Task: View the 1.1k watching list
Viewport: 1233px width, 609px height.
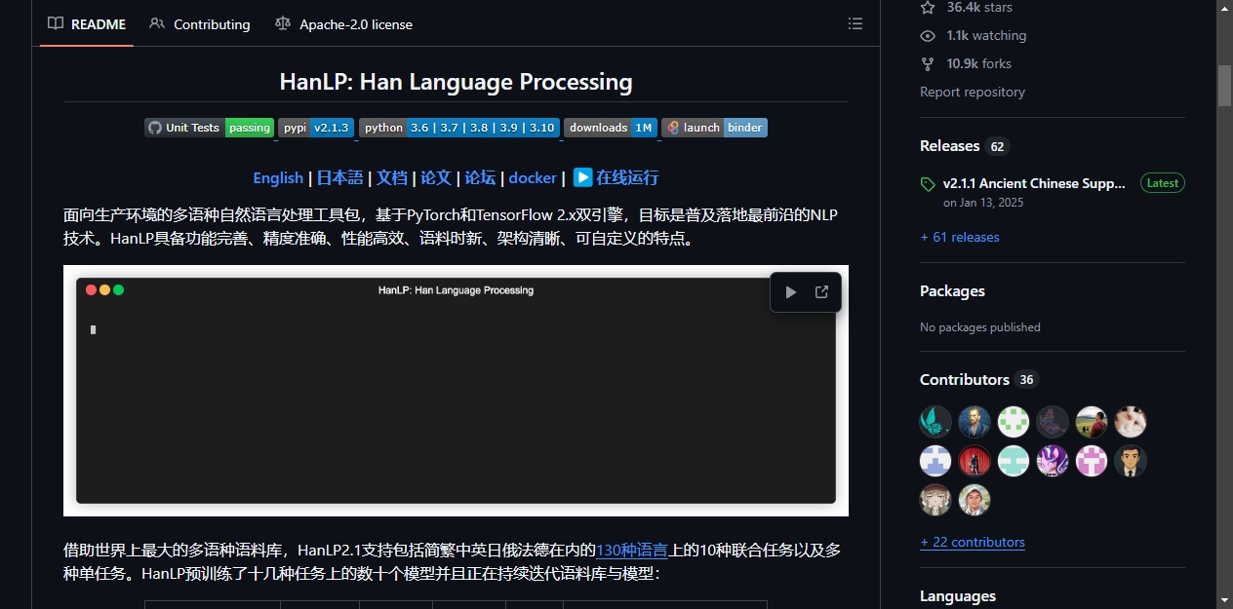Action: click(974, 35)
